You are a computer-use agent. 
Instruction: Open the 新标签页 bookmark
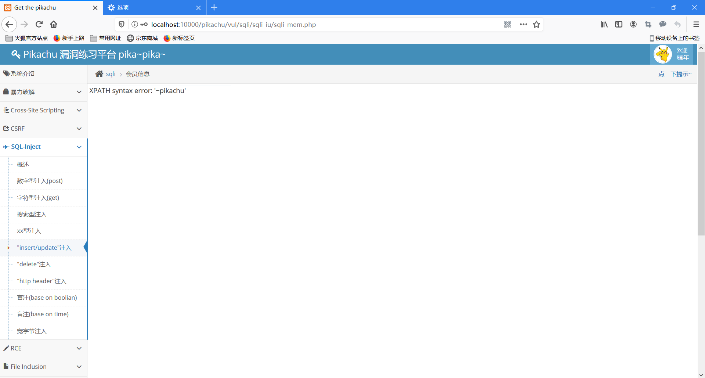[179, 38]
